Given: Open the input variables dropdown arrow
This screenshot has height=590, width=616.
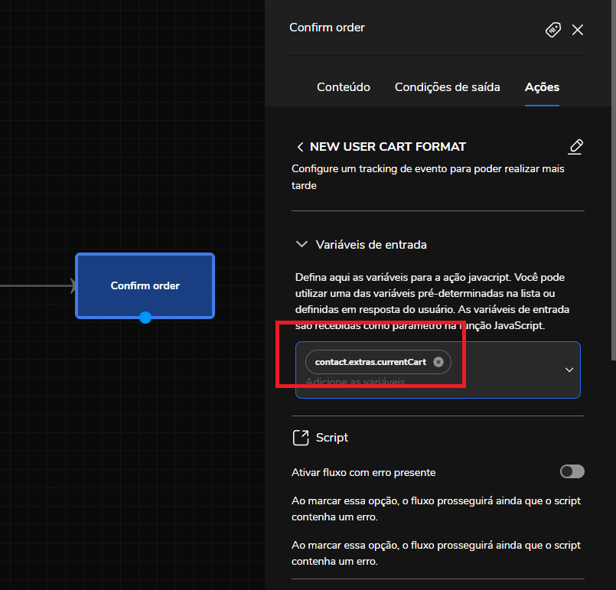Looking at the screenshot, I should [569, 370].
